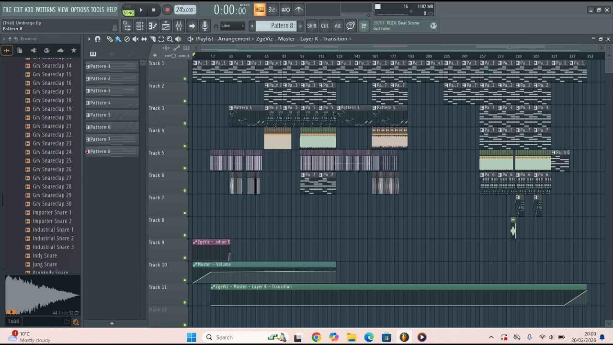Toggle the playlist snap magnet icon
This screenshot has height=345, width=613.
[98, 39]
